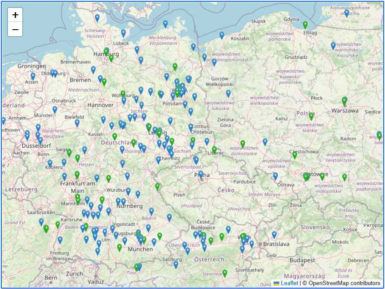This screenshot has height=289, width=385.
Task: Click the blue marker in warmińsko-mazurskie
Action: pyautogui.click(x=333, y=46)
